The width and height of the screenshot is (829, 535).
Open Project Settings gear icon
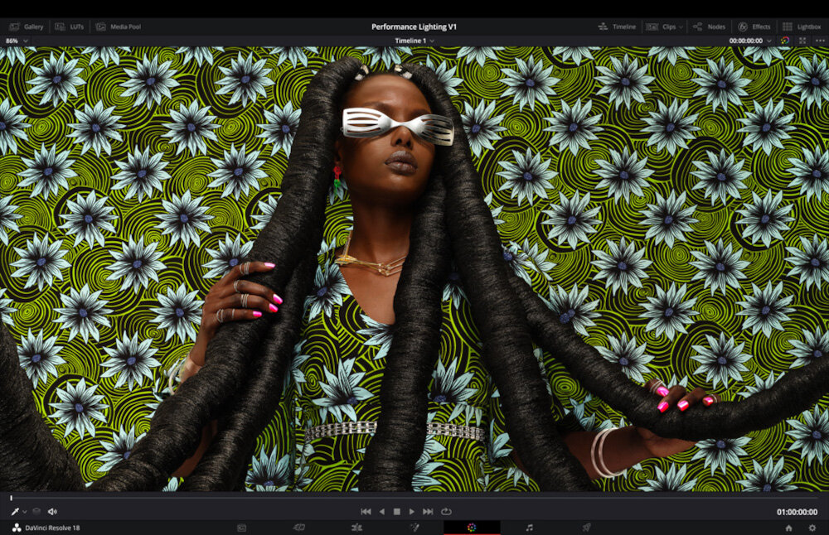pyautogui.click(x=812, y=528)
